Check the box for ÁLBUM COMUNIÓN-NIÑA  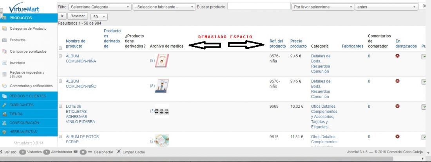[60, 56]
